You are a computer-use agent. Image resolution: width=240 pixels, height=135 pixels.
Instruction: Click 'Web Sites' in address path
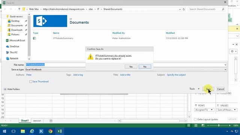click(34, 9)
